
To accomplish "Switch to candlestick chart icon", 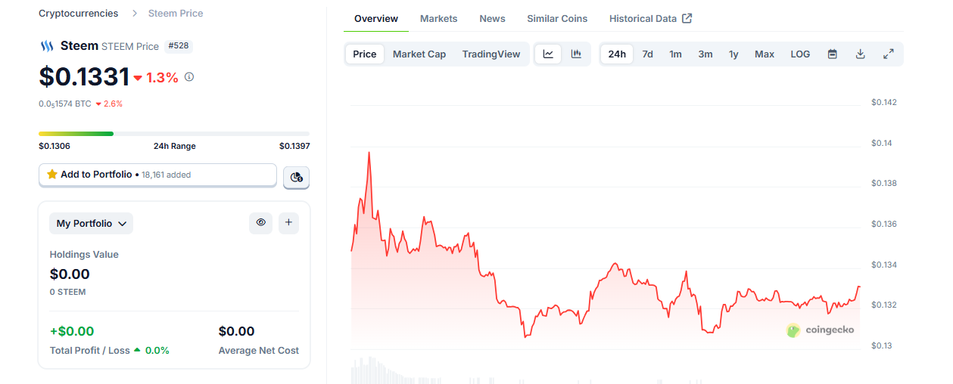I will tap(576, 54).
